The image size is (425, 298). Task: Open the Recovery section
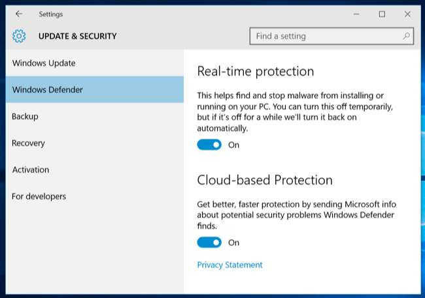point(28,143)
